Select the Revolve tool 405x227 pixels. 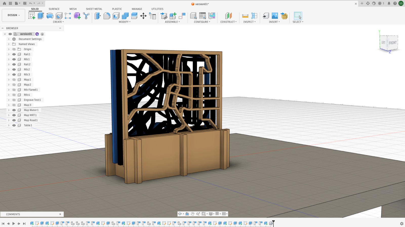(x=50, y=16)
